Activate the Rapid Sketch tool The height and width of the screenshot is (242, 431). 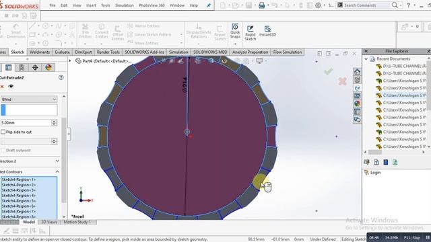coord(250,33)
